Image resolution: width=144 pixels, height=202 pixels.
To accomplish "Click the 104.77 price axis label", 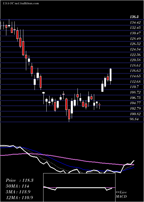I will coord(135,103).
